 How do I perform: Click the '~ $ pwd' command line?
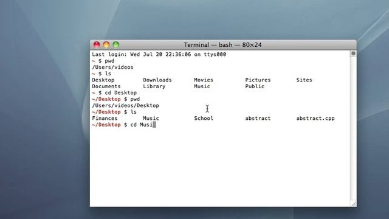tap(103, 61)
